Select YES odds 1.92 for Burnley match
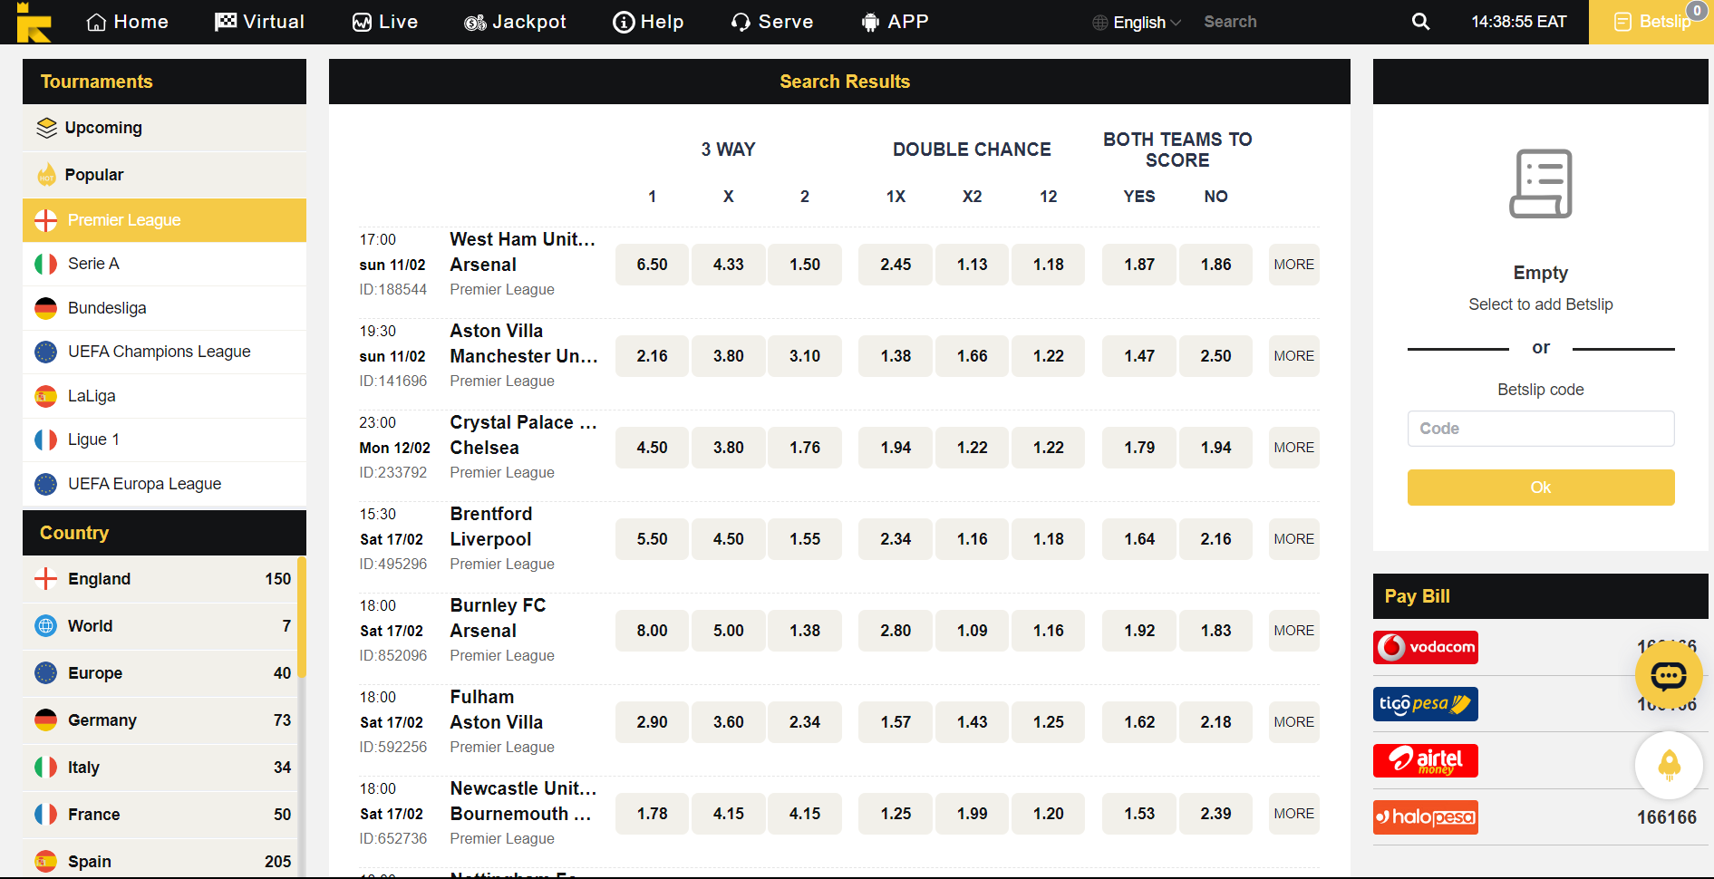Image resolution: width=1714 pixels, height=879 pixels. [1139, 631]
